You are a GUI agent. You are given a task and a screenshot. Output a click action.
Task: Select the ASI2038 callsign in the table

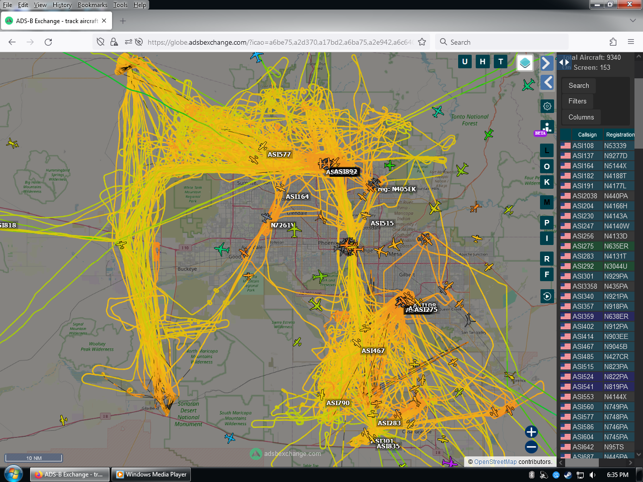click(x=585, y=196)
